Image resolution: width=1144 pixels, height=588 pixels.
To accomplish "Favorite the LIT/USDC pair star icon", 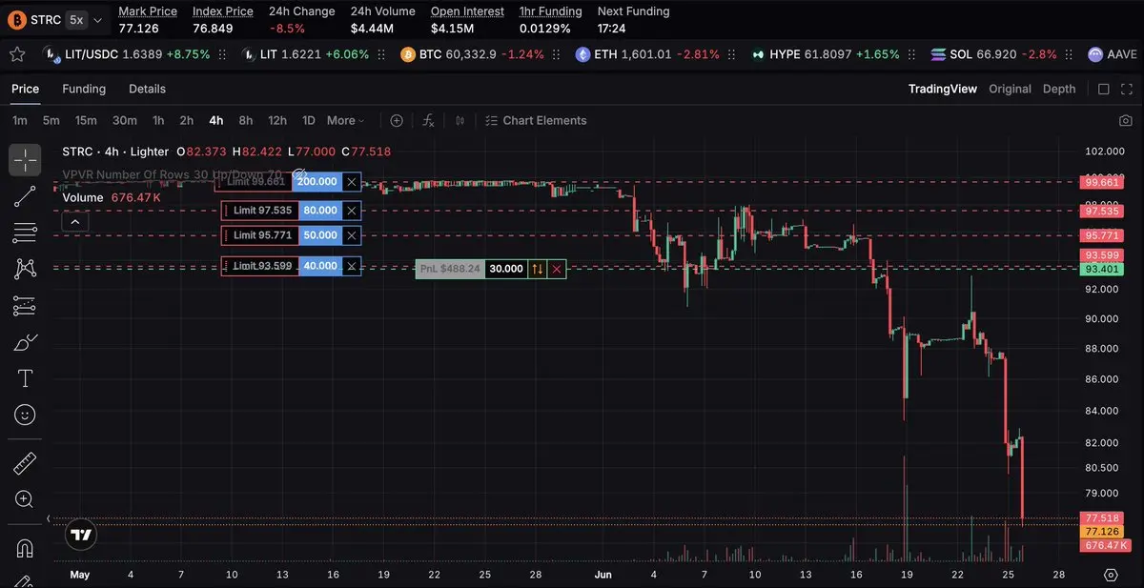I will click(x=16, y=54).
